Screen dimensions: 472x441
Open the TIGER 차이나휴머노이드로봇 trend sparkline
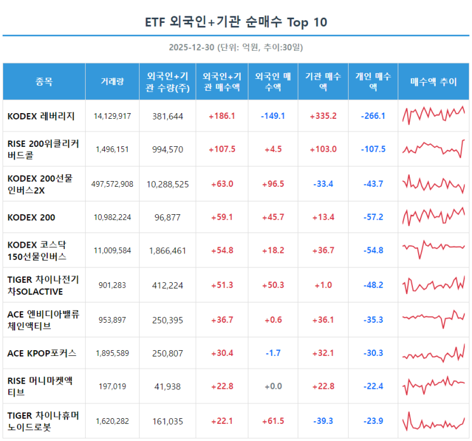click(x=433, y=421)
